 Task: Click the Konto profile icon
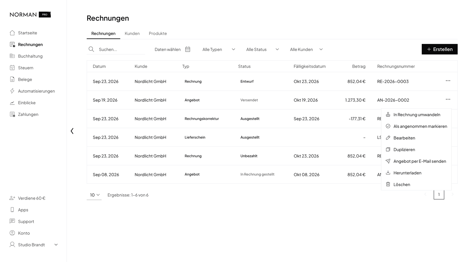coord(12,233)
